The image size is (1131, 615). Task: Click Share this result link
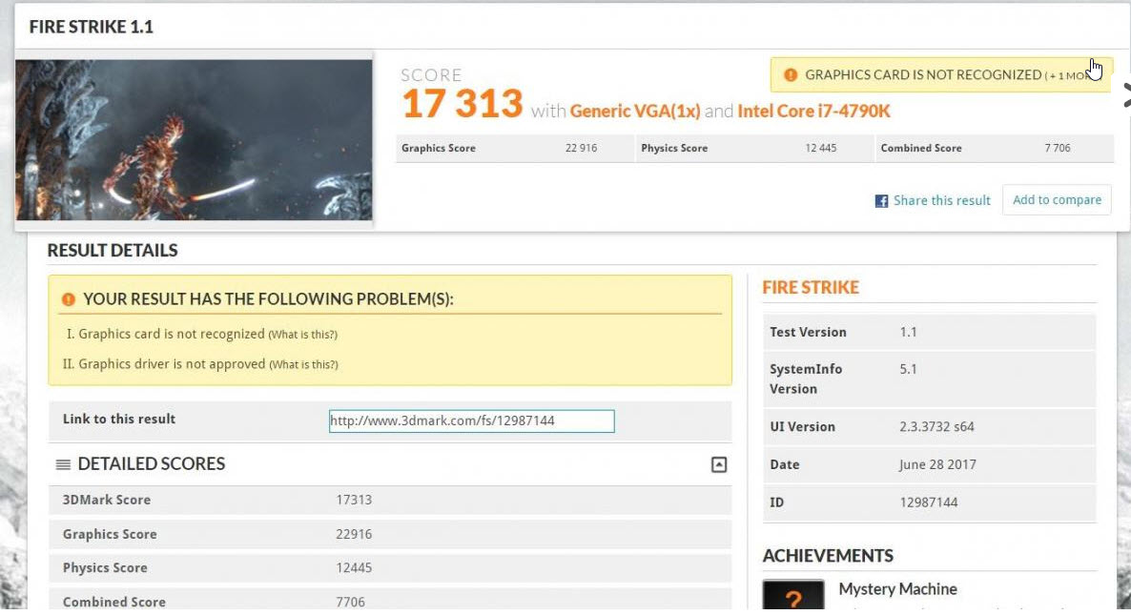pyautogui.click(x=941, y=200)
